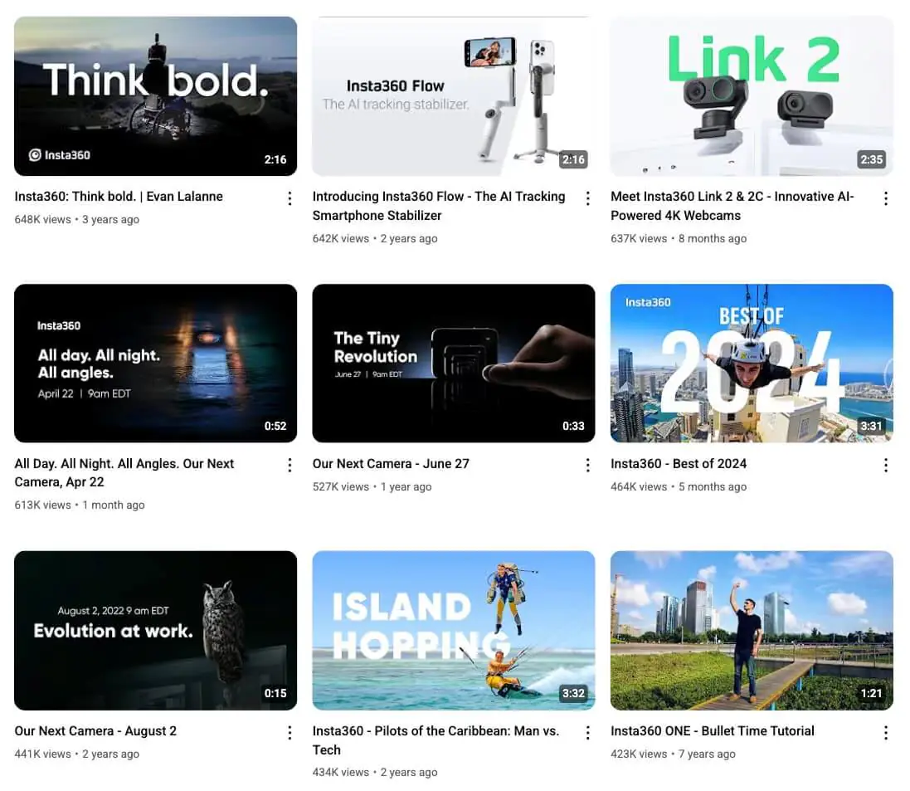Open title Insta360 - Pilots of the Caribbean
910x791 pixels.
point(436,740)
